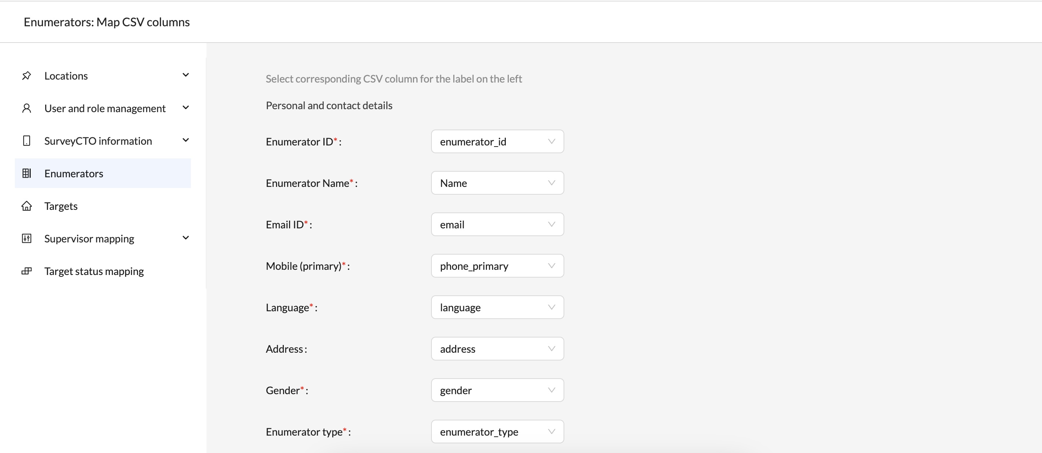Click the blocks icon beside Target status mapping
Image resolution: width=1042 pixels, height=453 pixels.
pyautogui.click(x=27, y=271)
